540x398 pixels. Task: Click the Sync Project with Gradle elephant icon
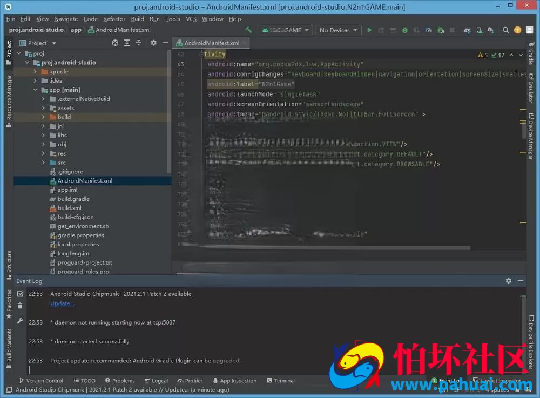coord(467,30)
